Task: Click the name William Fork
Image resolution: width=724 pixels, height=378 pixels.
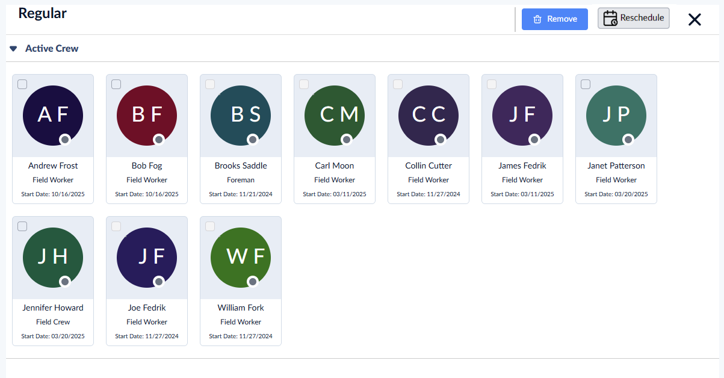Action: point(241,308)
